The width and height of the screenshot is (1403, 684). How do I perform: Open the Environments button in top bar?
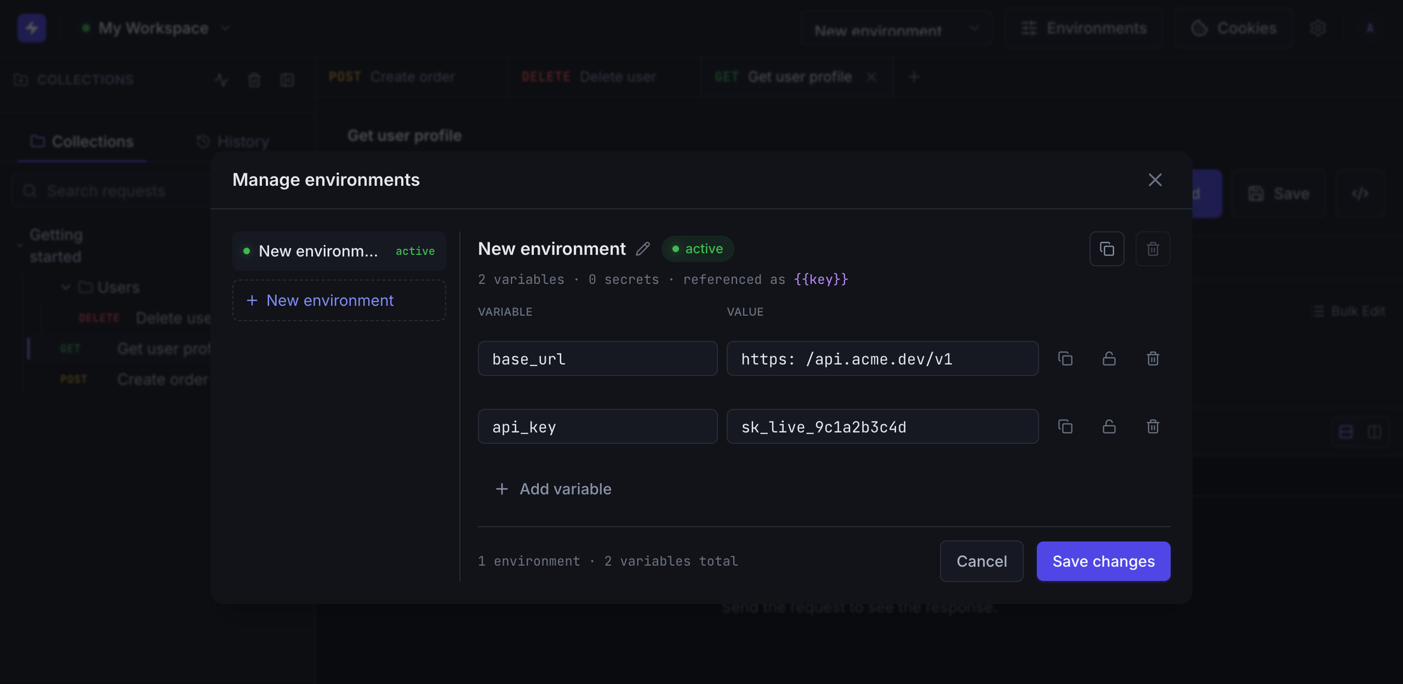(1084, 28)
